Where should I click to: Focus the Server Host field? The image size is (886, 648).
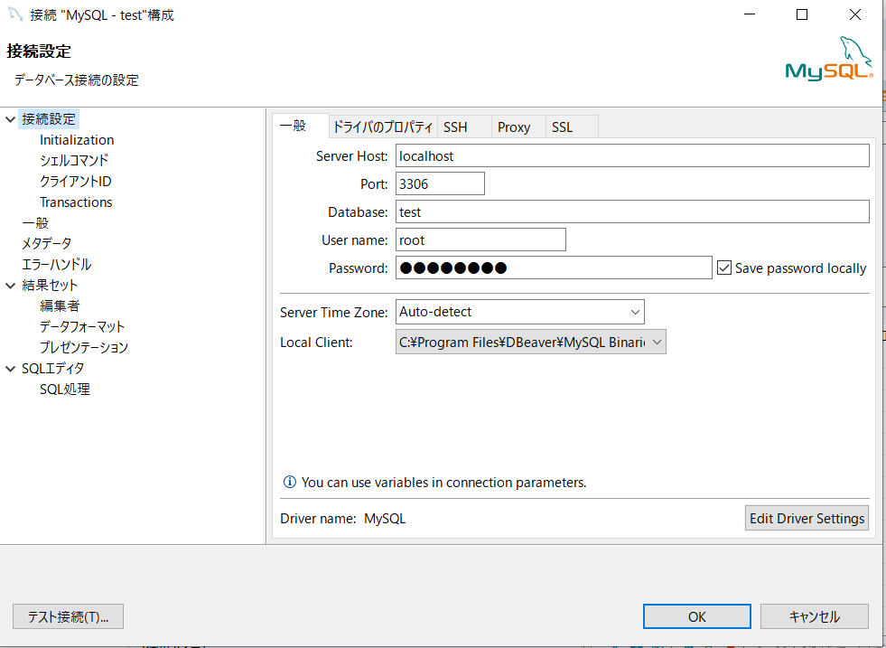(x=632, y=155)
